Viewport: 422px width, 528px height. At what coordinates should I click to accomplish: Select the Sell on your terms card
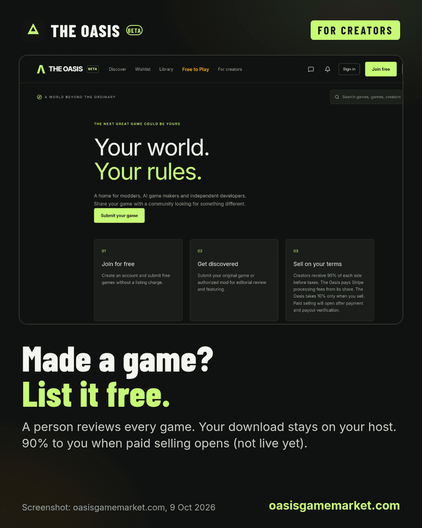(330, 280)
